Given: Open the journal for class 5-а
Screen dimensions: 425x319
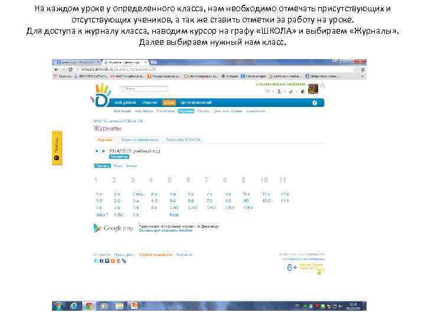Looking at the screenshot, I should pos(172,194).
